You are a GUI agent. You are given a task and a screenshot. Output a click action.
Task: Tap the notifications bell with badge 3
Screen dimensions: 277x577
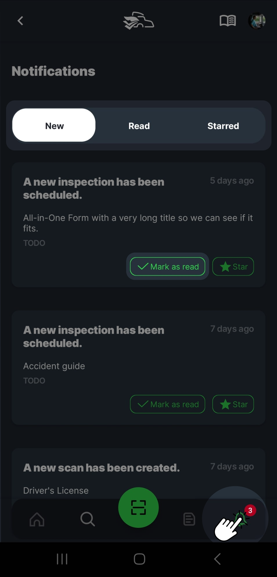pyautogui.click(x=241, y=519)
